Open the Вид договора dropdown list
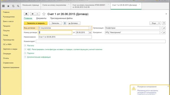 coord(90,28)
